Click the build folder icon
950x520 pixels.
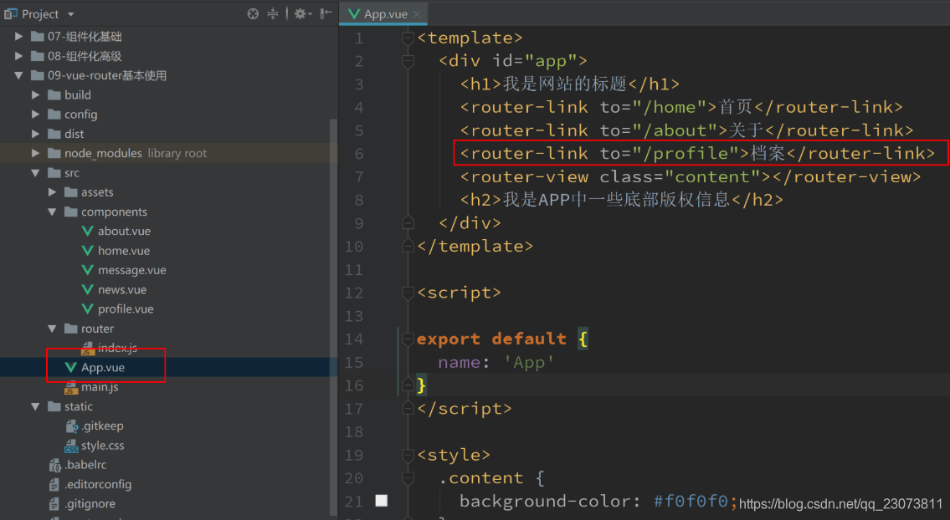click(54, 95)
